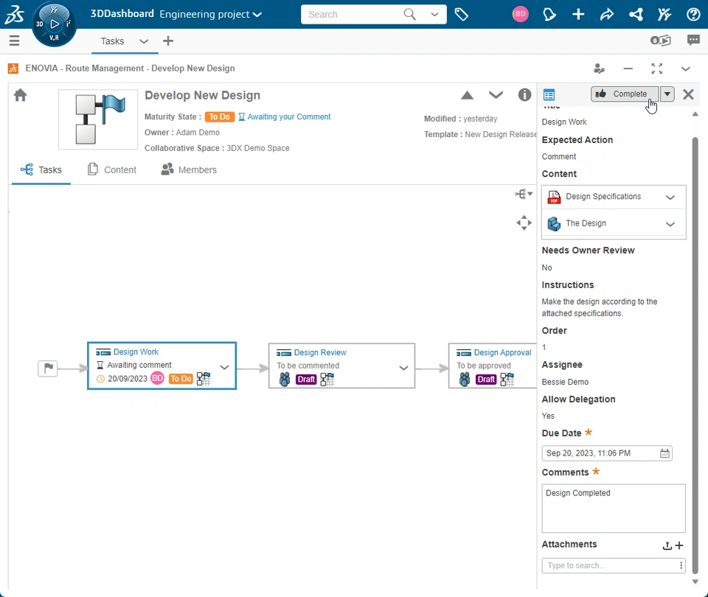Open the Tasks tab dropdown chevron
This screenshot has width=708, height=597.
(x=144, y=41)
